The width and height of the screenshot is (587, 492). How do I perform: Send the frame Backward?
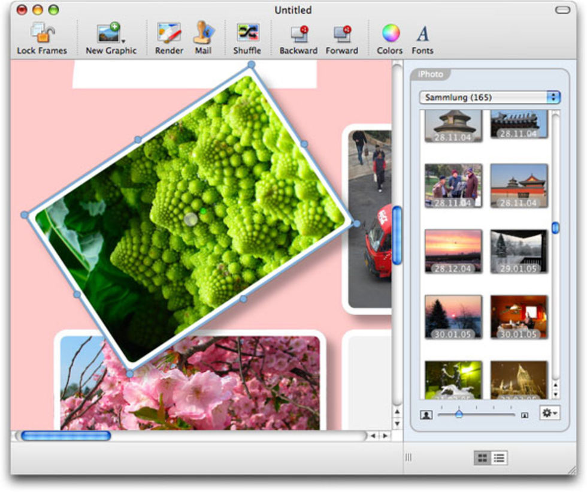tap(298, 34)
